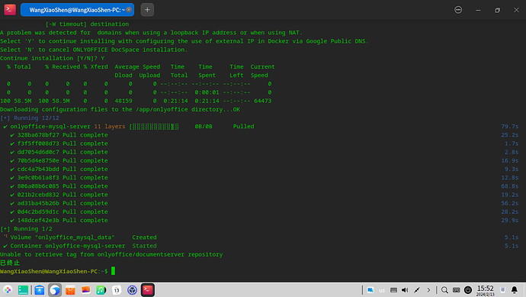Image resolution: width=526 pixels, height=297 pixels.
Task: Open the power/shutdown button in the dock
Action: (x=468, y=290)
